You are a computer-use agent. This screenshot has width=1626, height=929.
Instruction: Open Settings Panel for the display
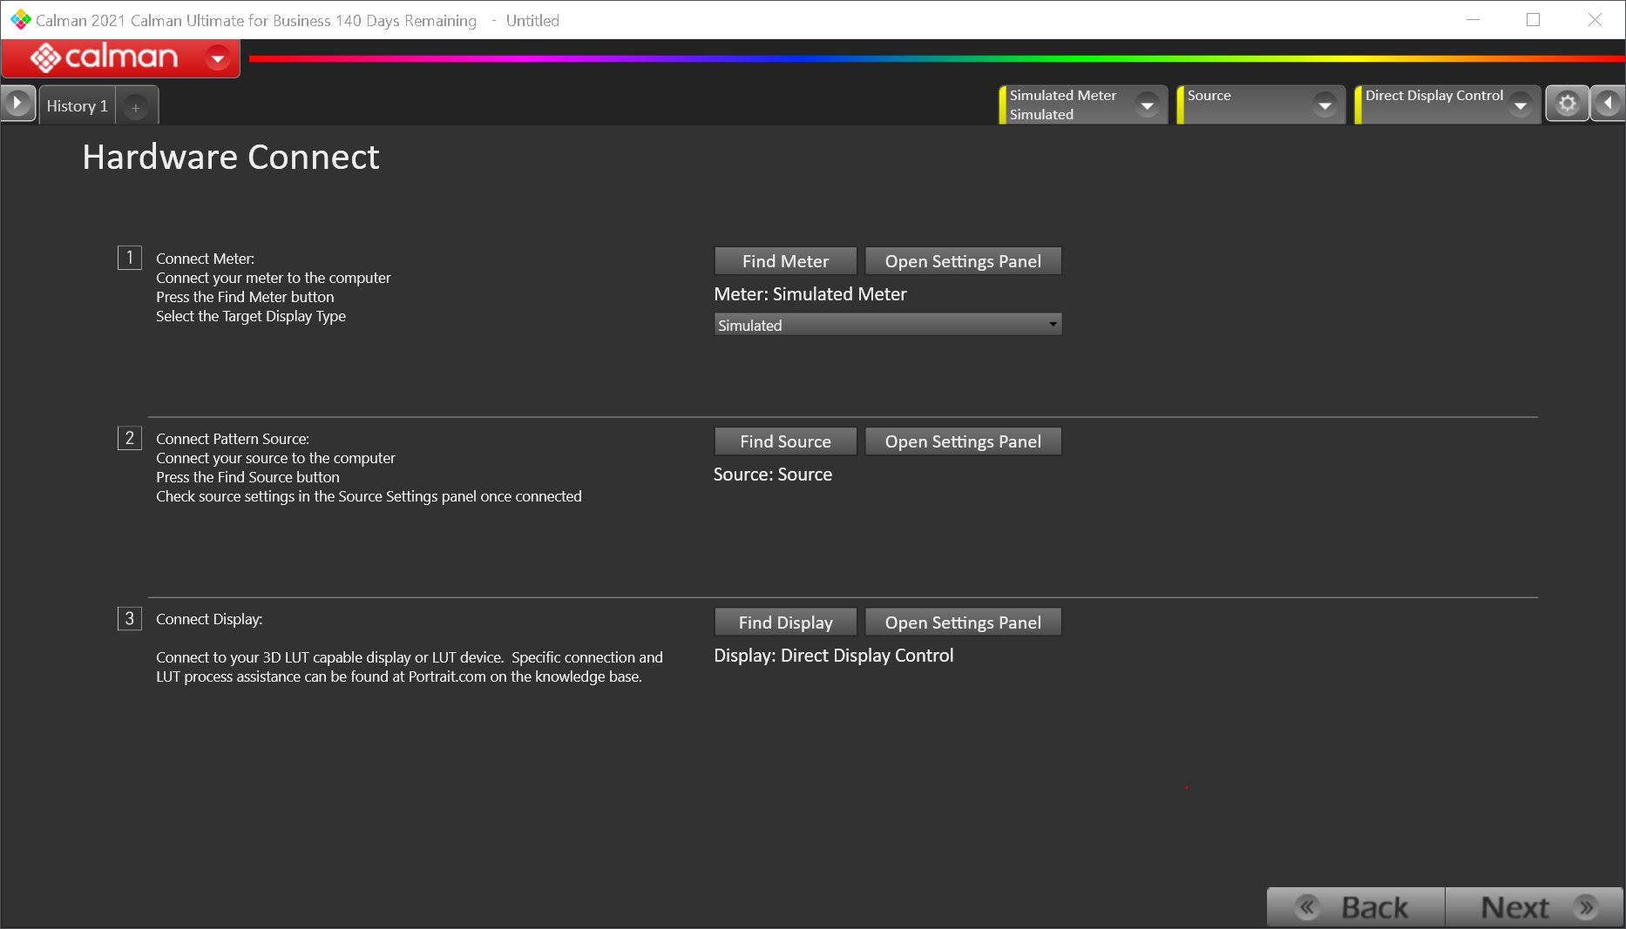[x=963, y=623]
